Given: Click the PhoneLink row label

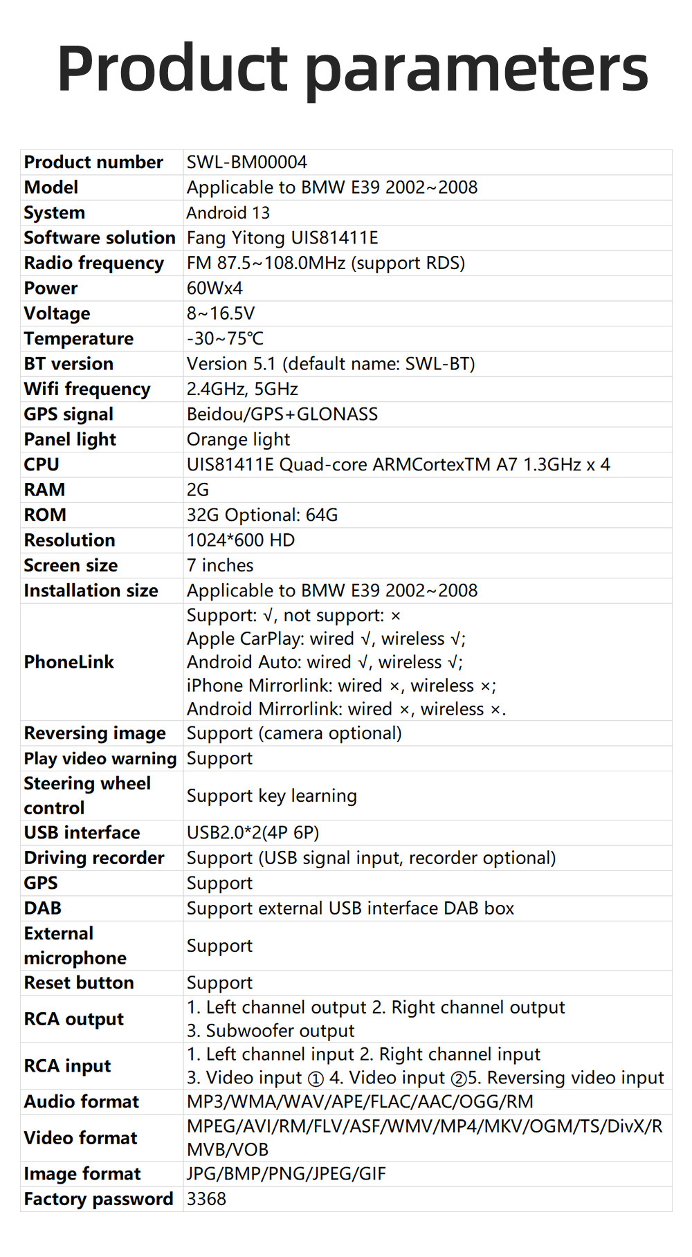Looking at the screenshot, I should tap(69, 663).
